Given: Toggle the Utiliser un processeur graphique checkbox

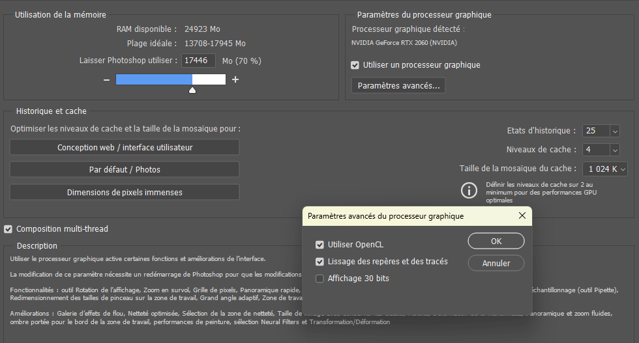Looking at the screenshot, I should tap(355, 65).
